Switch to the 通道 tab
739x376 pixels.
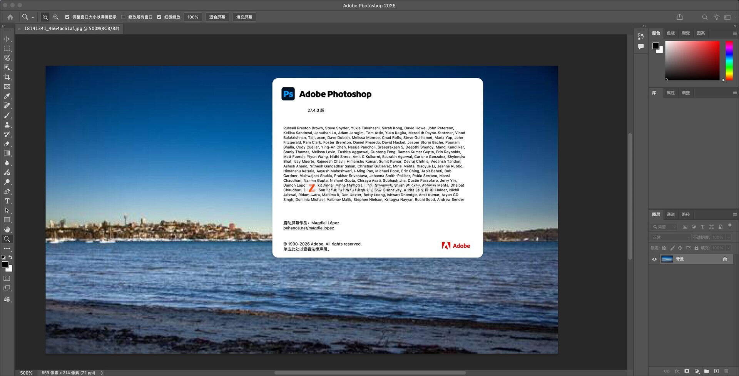[x=670, y=214]
